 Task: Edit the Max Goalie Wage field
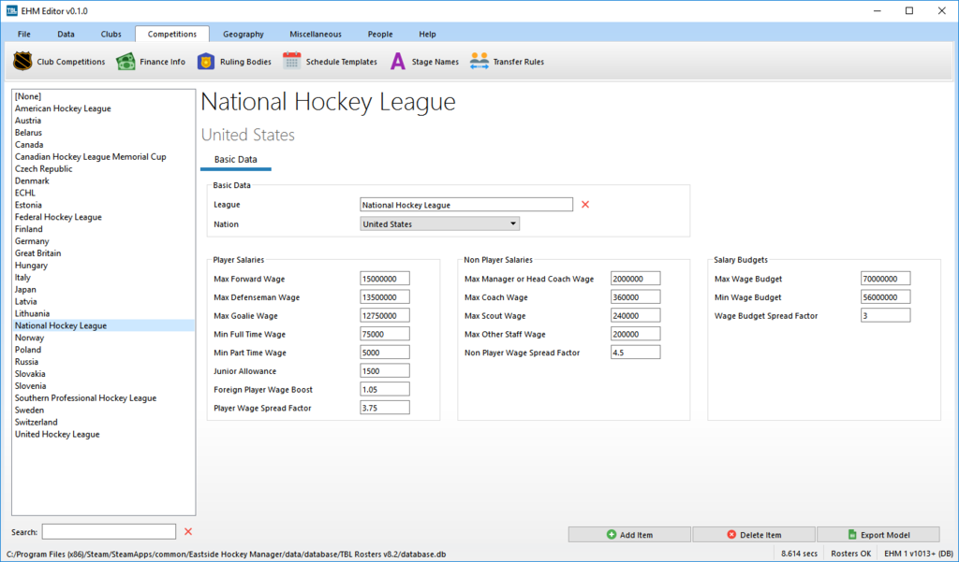coord(385,315)
